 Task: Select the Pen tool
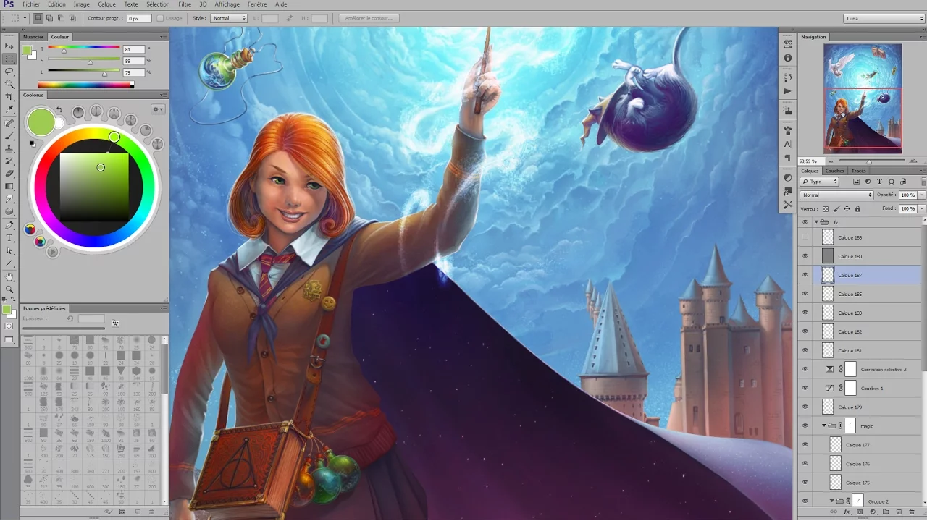pos(9,225)
